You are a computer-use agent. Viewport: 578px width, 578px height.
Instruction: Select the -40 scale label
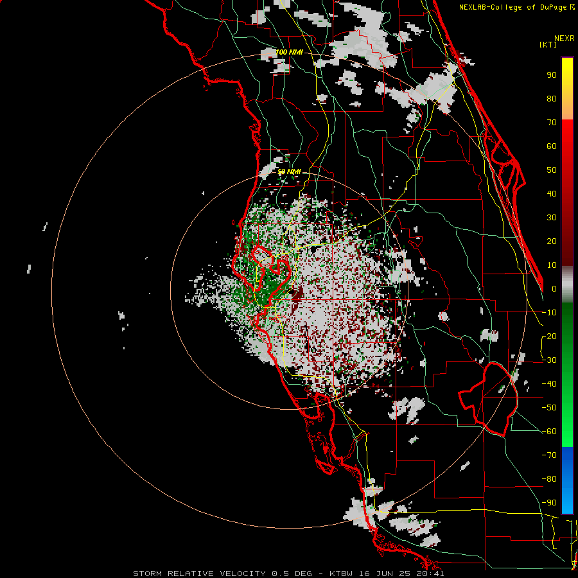point(549,384)
